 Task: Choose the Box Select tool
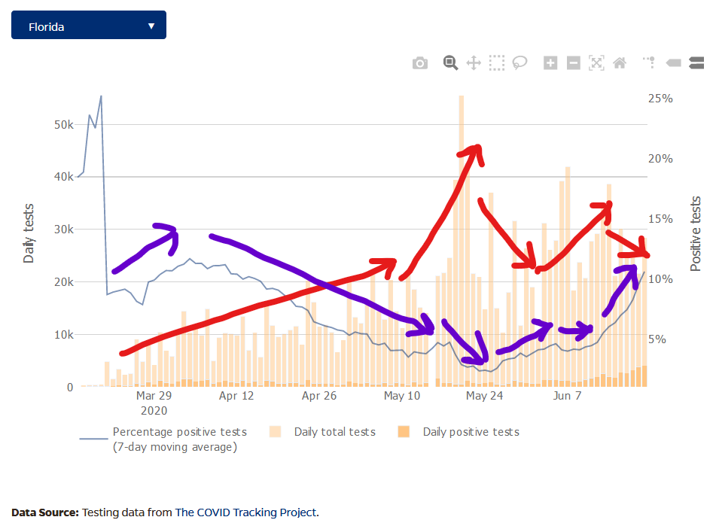[x=496, y=63]
